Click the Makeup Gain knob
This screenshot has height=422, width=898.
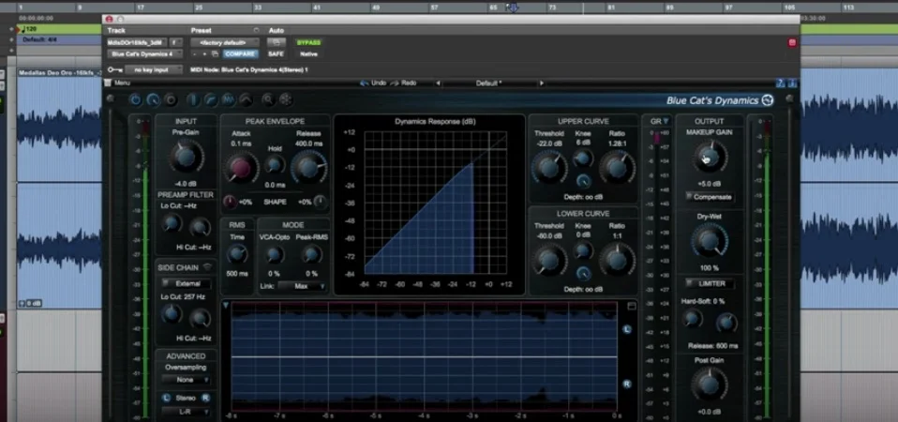[711, 156]
